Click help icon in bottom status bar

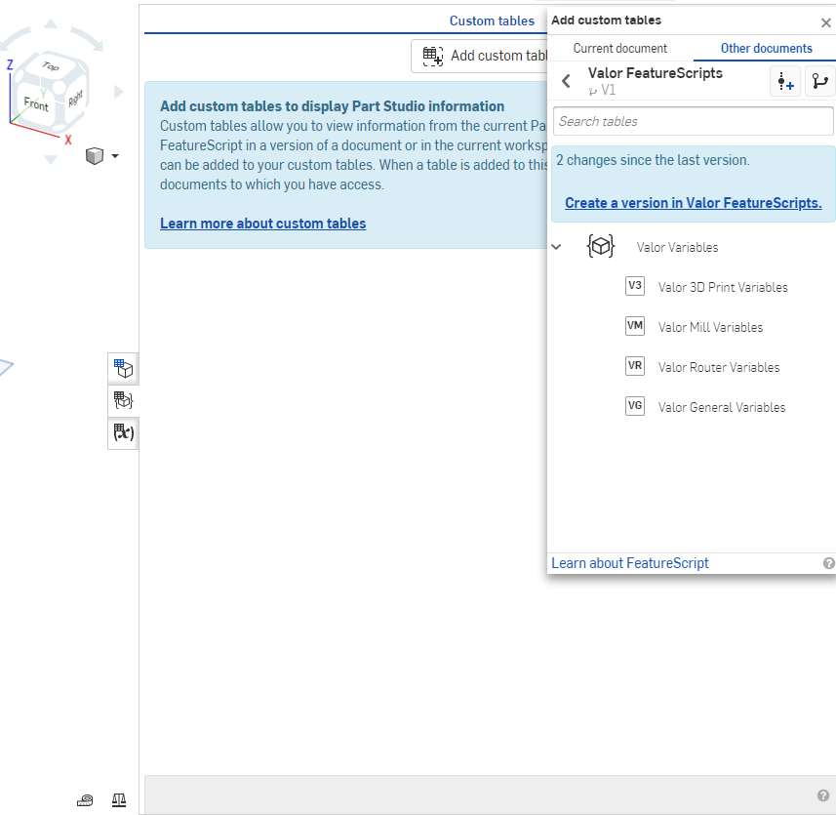(823, 795)
